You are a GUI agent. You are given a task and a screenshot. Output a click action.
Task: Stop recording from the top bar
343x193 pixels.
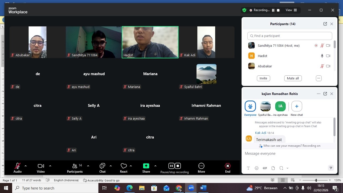[278, 10]
